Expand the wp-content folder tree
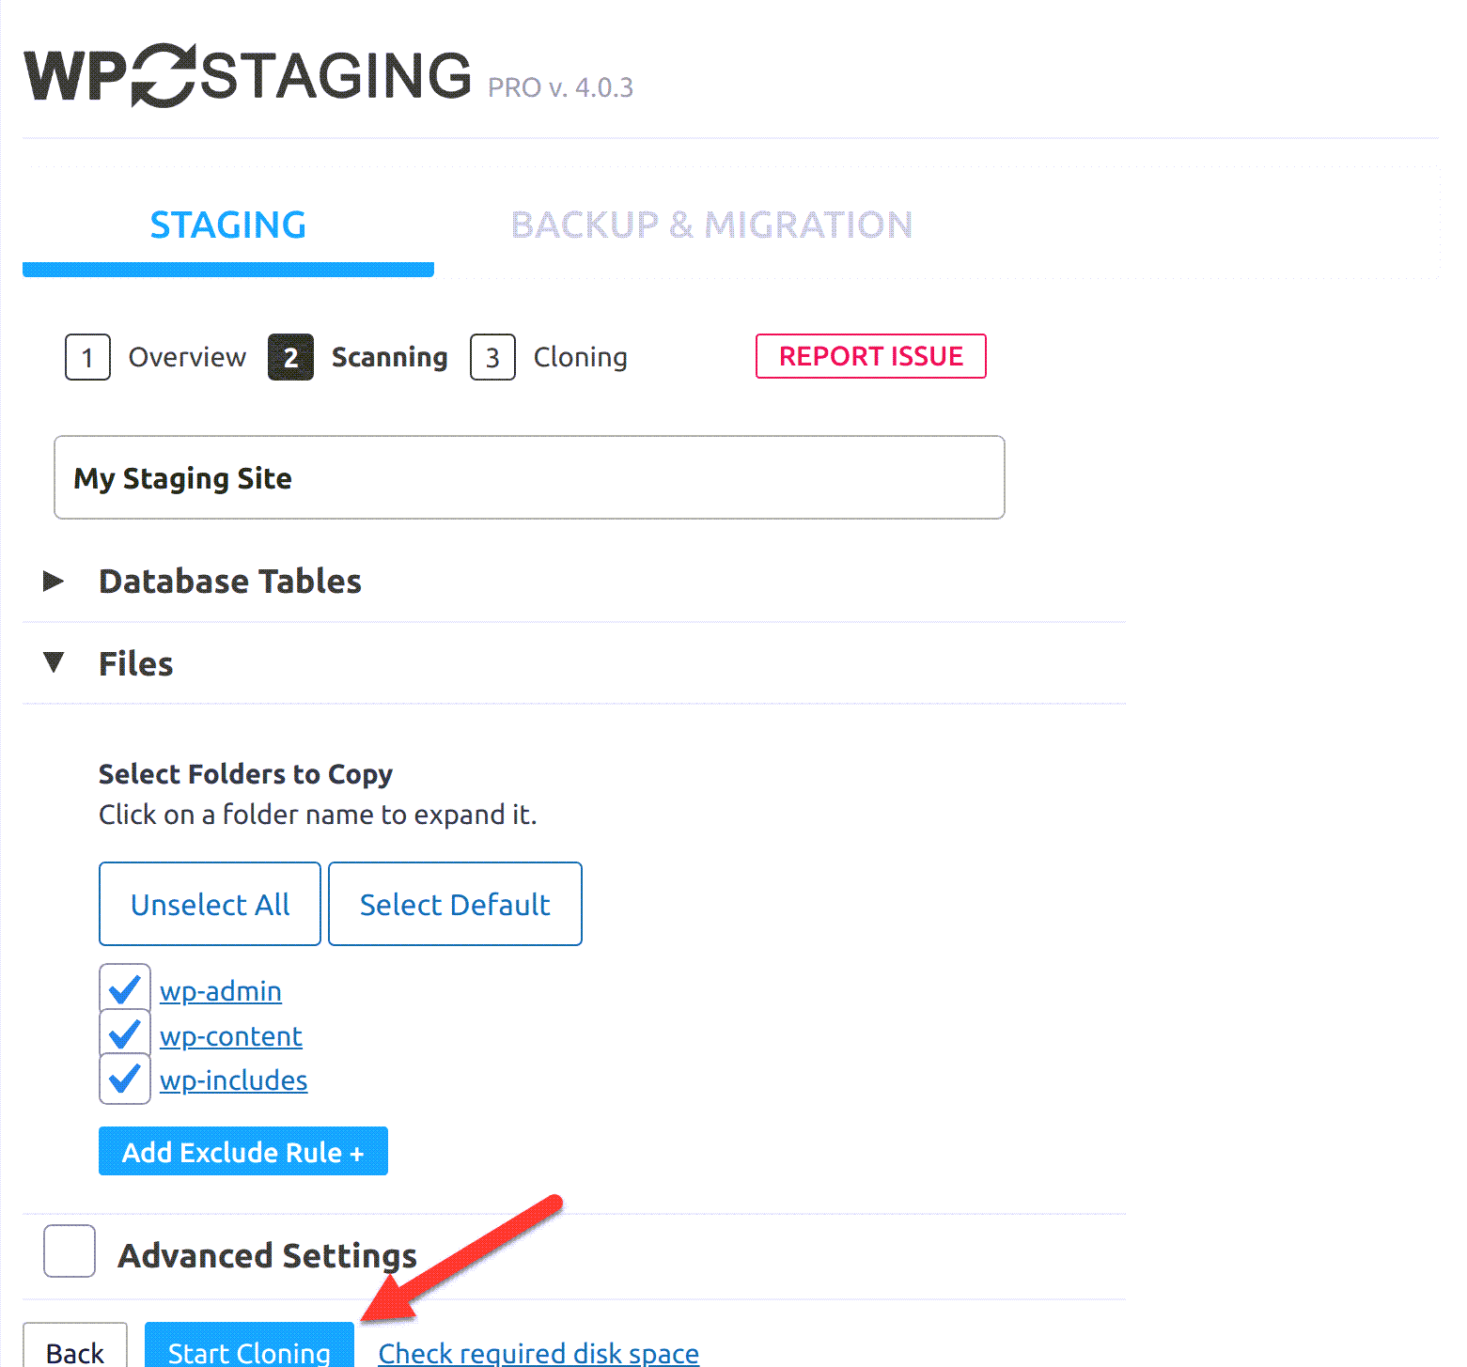Screen dimensions: 1467x1367 tap(230, 1035)
